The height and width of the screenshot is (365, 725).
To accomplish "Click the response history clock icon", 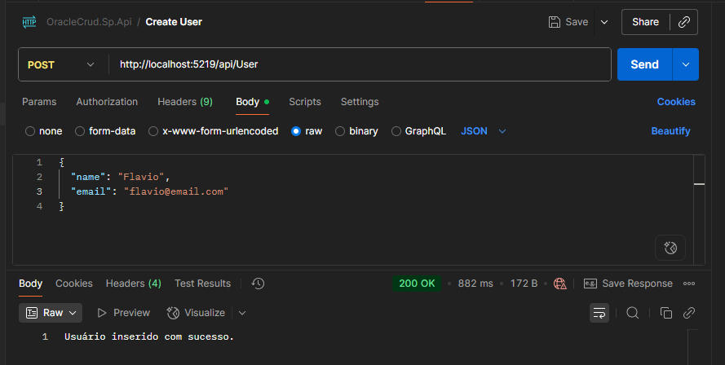I will click(258, 284).
